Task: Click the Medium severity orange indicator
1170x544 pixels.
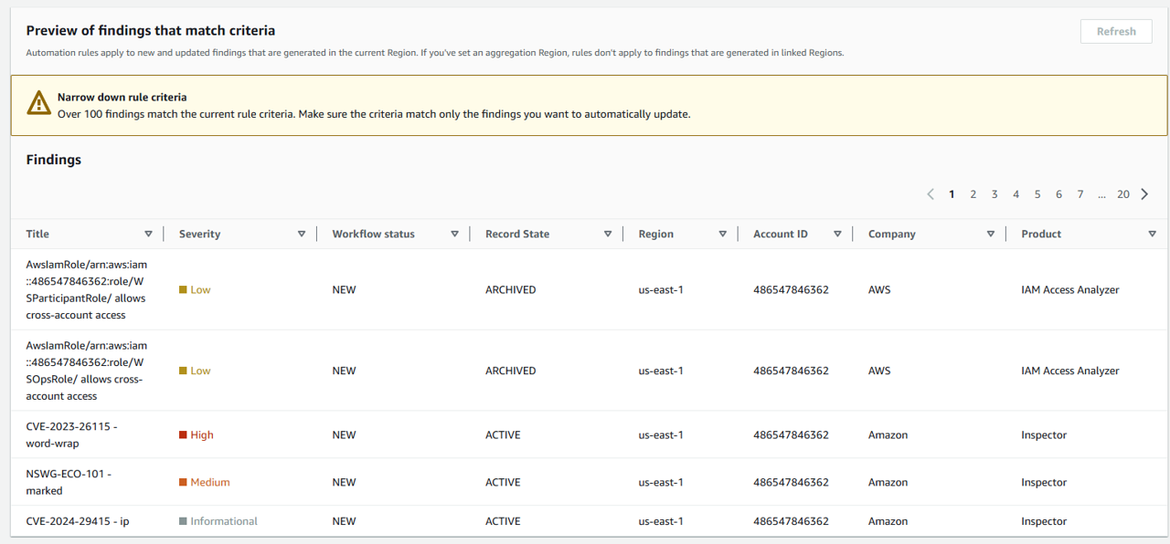Action: 183,483
